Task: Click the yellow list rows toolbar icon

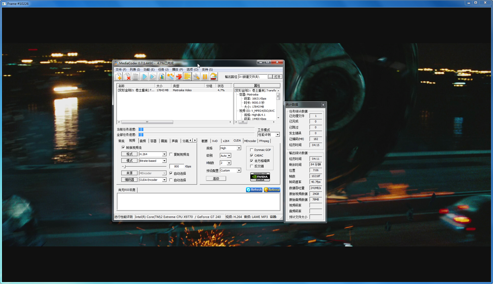Action: [x=187, y=76]
